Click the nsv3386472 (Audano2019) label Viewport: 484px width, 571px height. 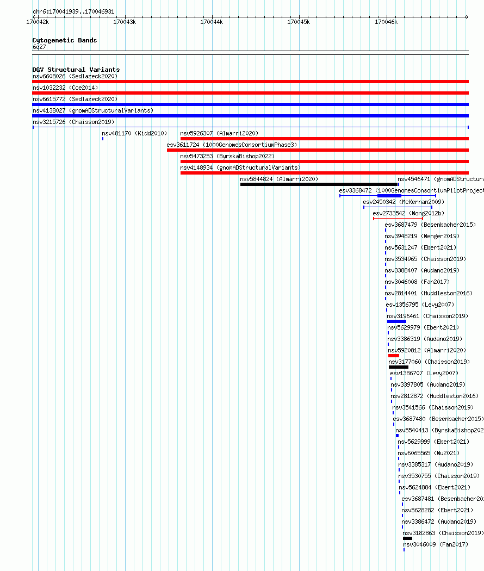tap(439, 522)
